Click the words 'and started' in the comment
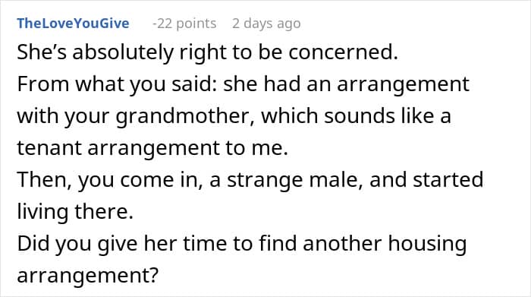Screen dimensions: 531x297 (x=426, y=180)
